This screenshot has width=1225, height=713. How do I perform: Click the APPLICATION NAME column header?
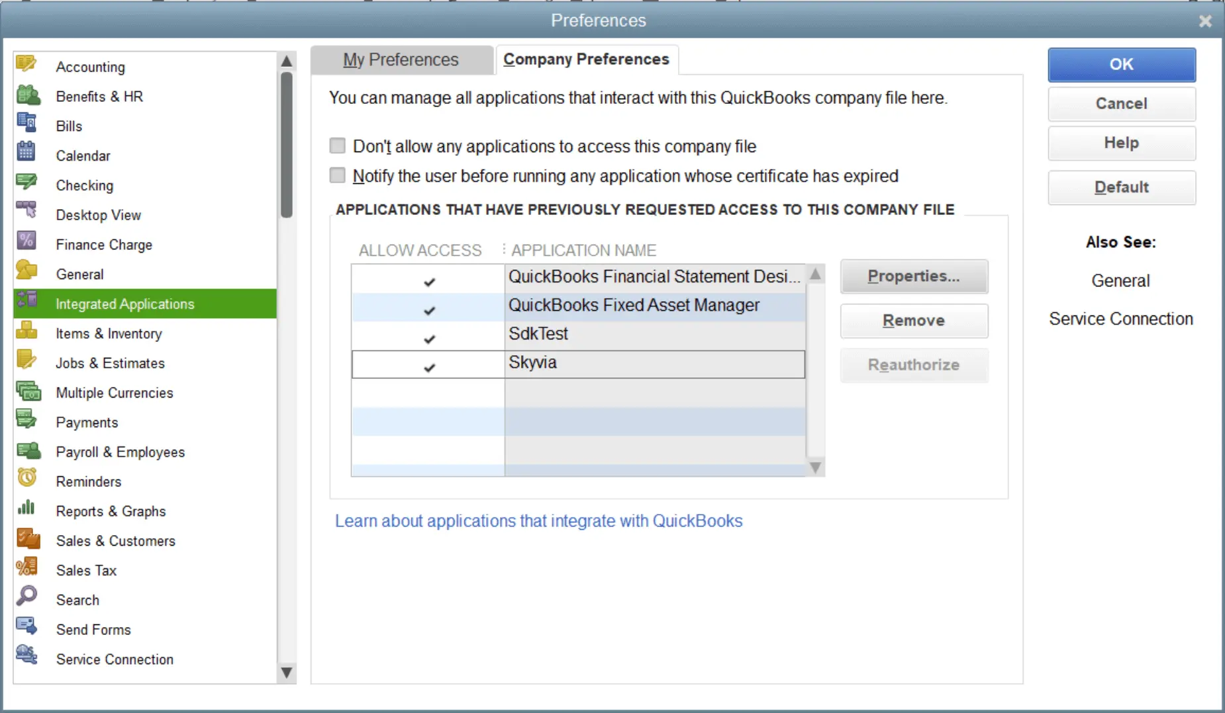point(583,251)
